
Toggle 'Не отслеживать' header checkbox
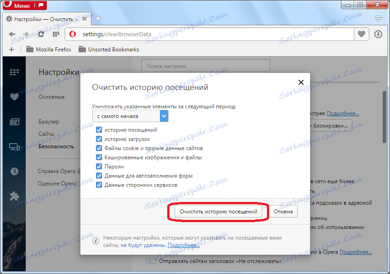[x=153, y=261]
